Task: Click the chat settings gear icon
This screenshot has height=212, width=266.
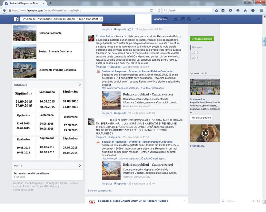Action: pyautogui.click(x=254, y=201)
